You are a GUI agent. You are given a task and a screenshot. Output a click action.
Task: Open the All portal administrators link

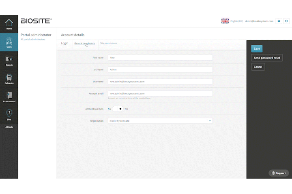(x=33, y=39)
